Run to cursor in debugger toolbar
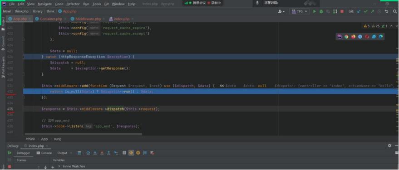 (116, 153)
